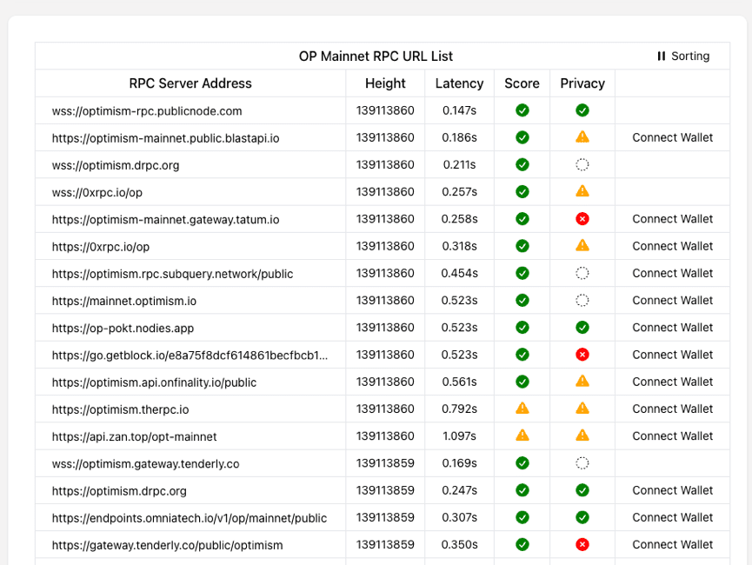Click green privacy check for wss://optimism-rpc.publicnode.com
Screen dimensions: 752x565
tap(582, 110)
